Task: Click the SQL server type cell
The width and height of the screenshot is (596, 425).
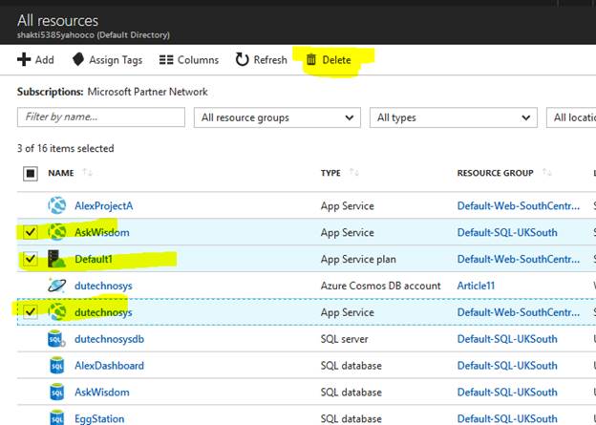Action: (x=345, y=339)
